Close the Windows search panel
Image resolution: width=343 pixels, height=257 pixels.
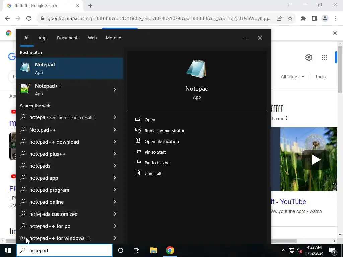260,38
